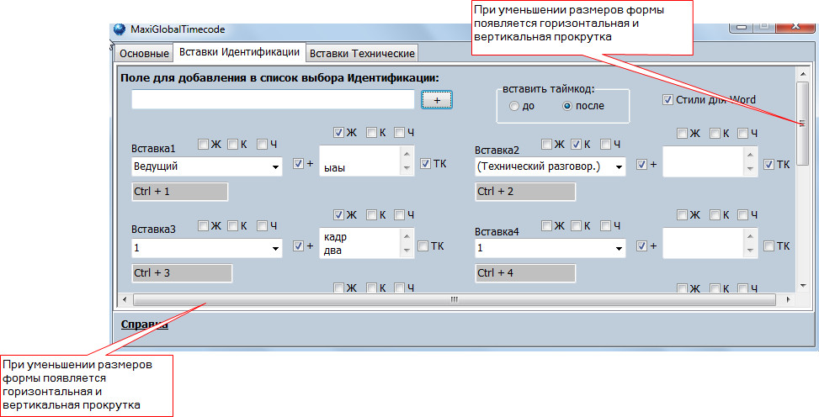
Task: Click the empty text box in Вставка2 row
Action: coord(703,161)
